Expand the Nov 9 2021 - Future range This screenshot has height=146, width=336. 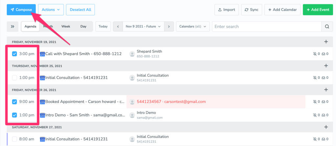click(143, 27)
